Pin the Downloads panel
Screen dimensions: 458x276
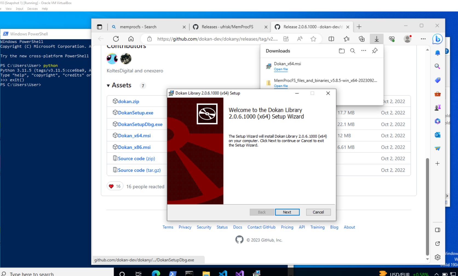tap(375, 51)
